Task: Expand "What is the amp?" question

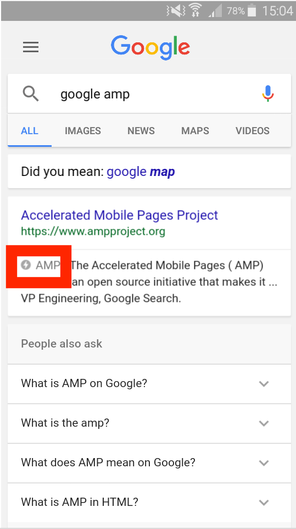Action: (149, 423)
